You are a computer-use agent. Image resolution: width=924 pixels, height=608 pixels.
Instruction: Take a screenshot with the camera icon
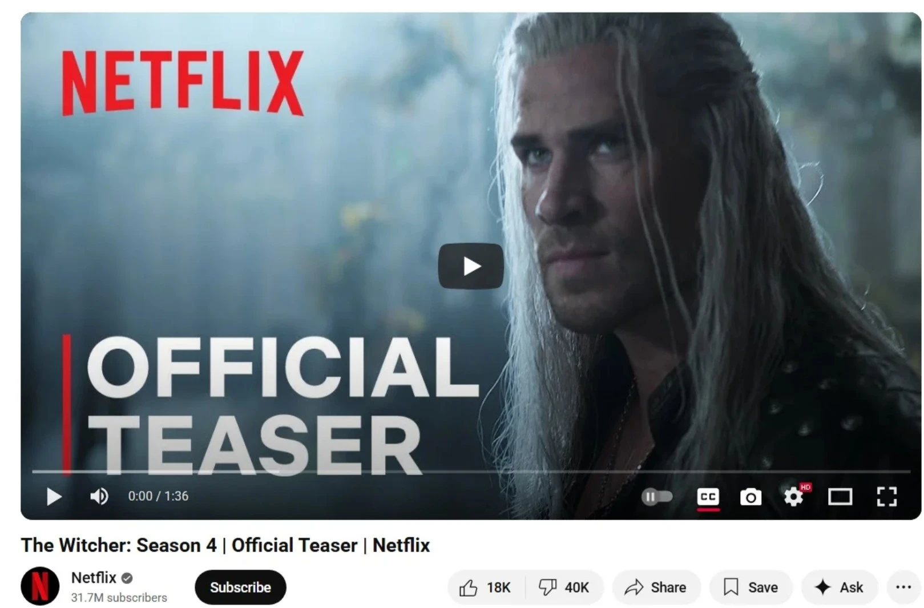pyautogui.click(x=751, y=497)
